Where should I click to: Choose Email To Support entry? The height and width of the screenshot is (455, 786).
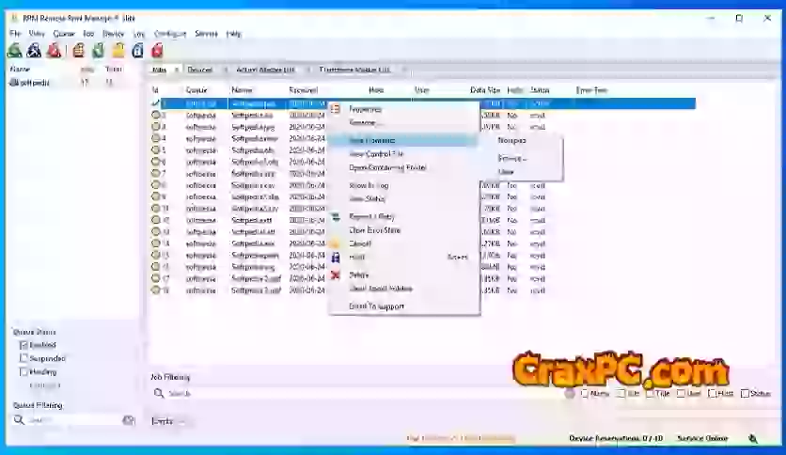click(x=376, y=306)
